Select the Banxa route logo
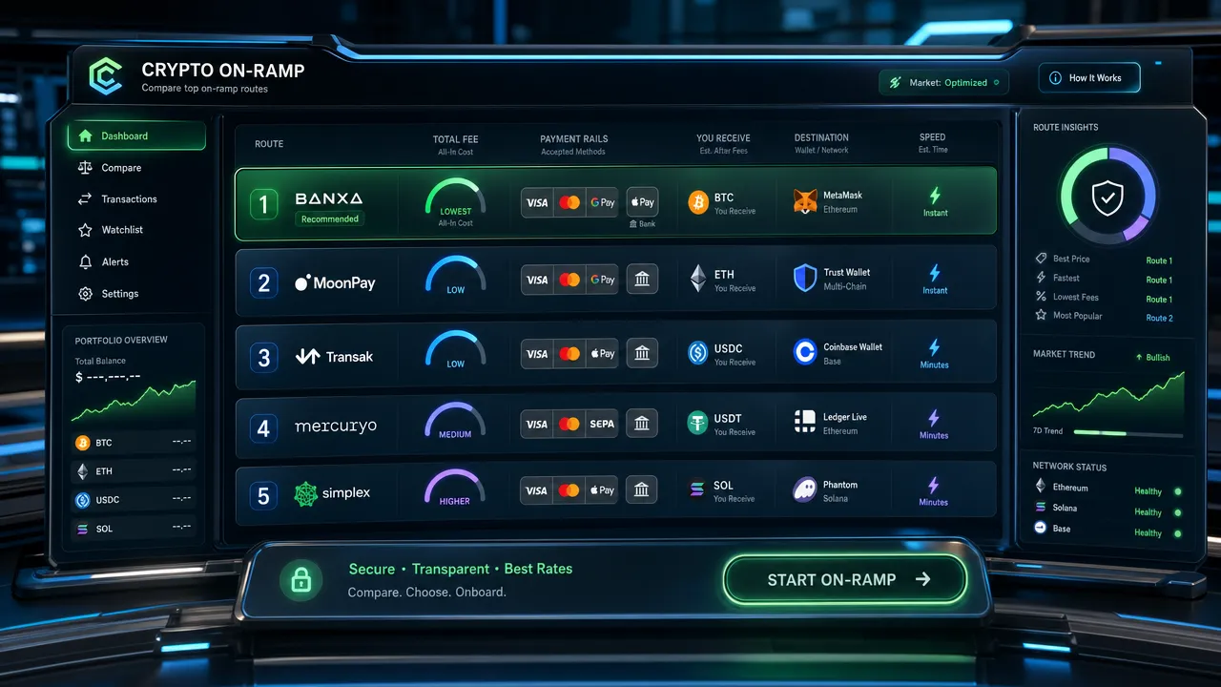This screenshot has width=1221, height=687. 329,198
